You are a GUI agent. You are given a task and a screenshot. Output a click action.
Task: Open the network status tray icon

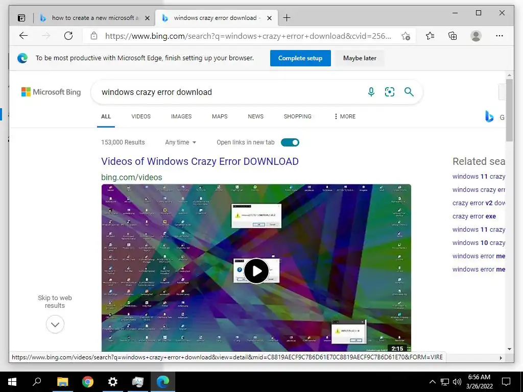(x=445, y=382)
